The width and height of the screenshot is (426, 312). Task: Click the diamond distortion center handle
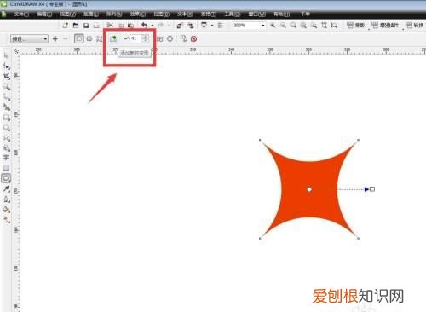pyautogui.click(x=309, y=189)
